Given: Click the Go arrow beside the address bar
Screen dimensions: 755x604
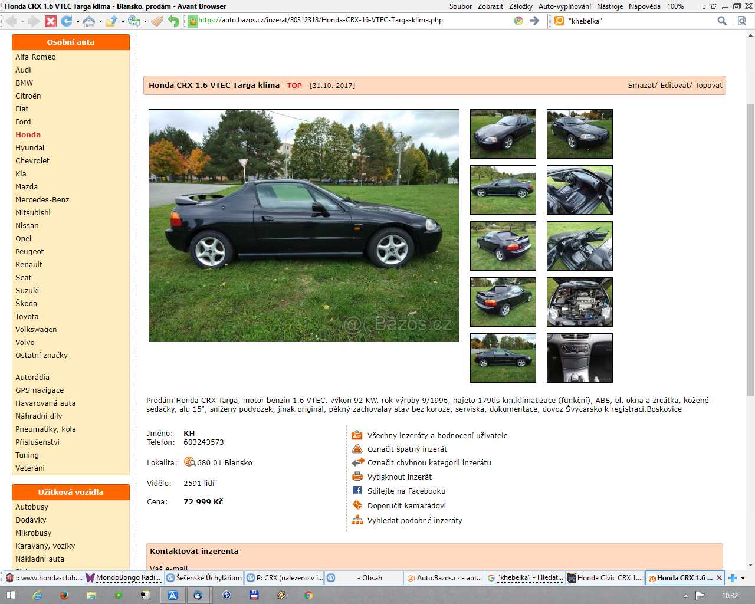Looking at the screenshot, I should point(534,21).
